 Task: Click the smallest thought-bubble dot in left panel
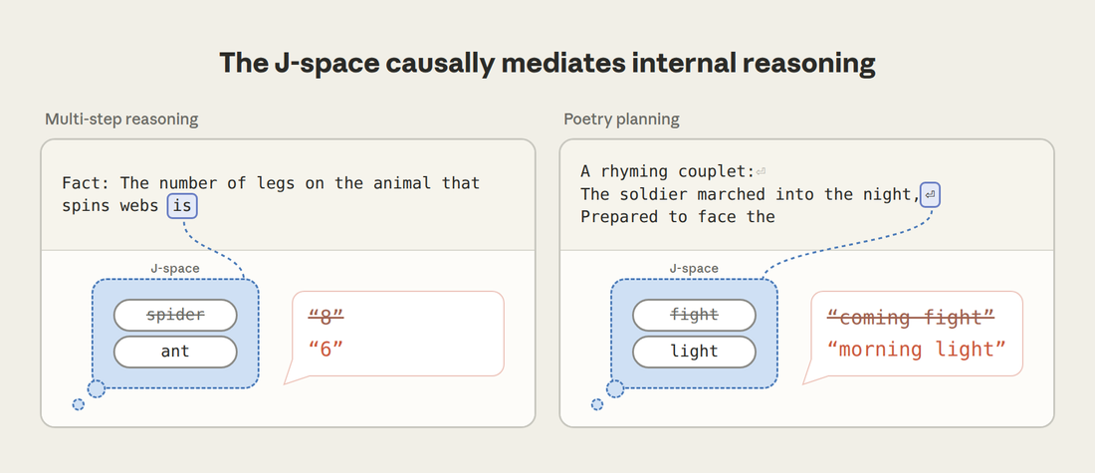(79, 404)
